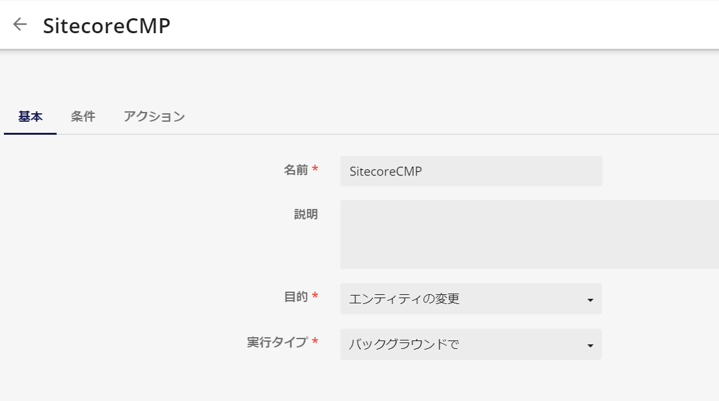This screenshot has height=401, width=719.
Task: Select the アクション tab
Action: 154,117
